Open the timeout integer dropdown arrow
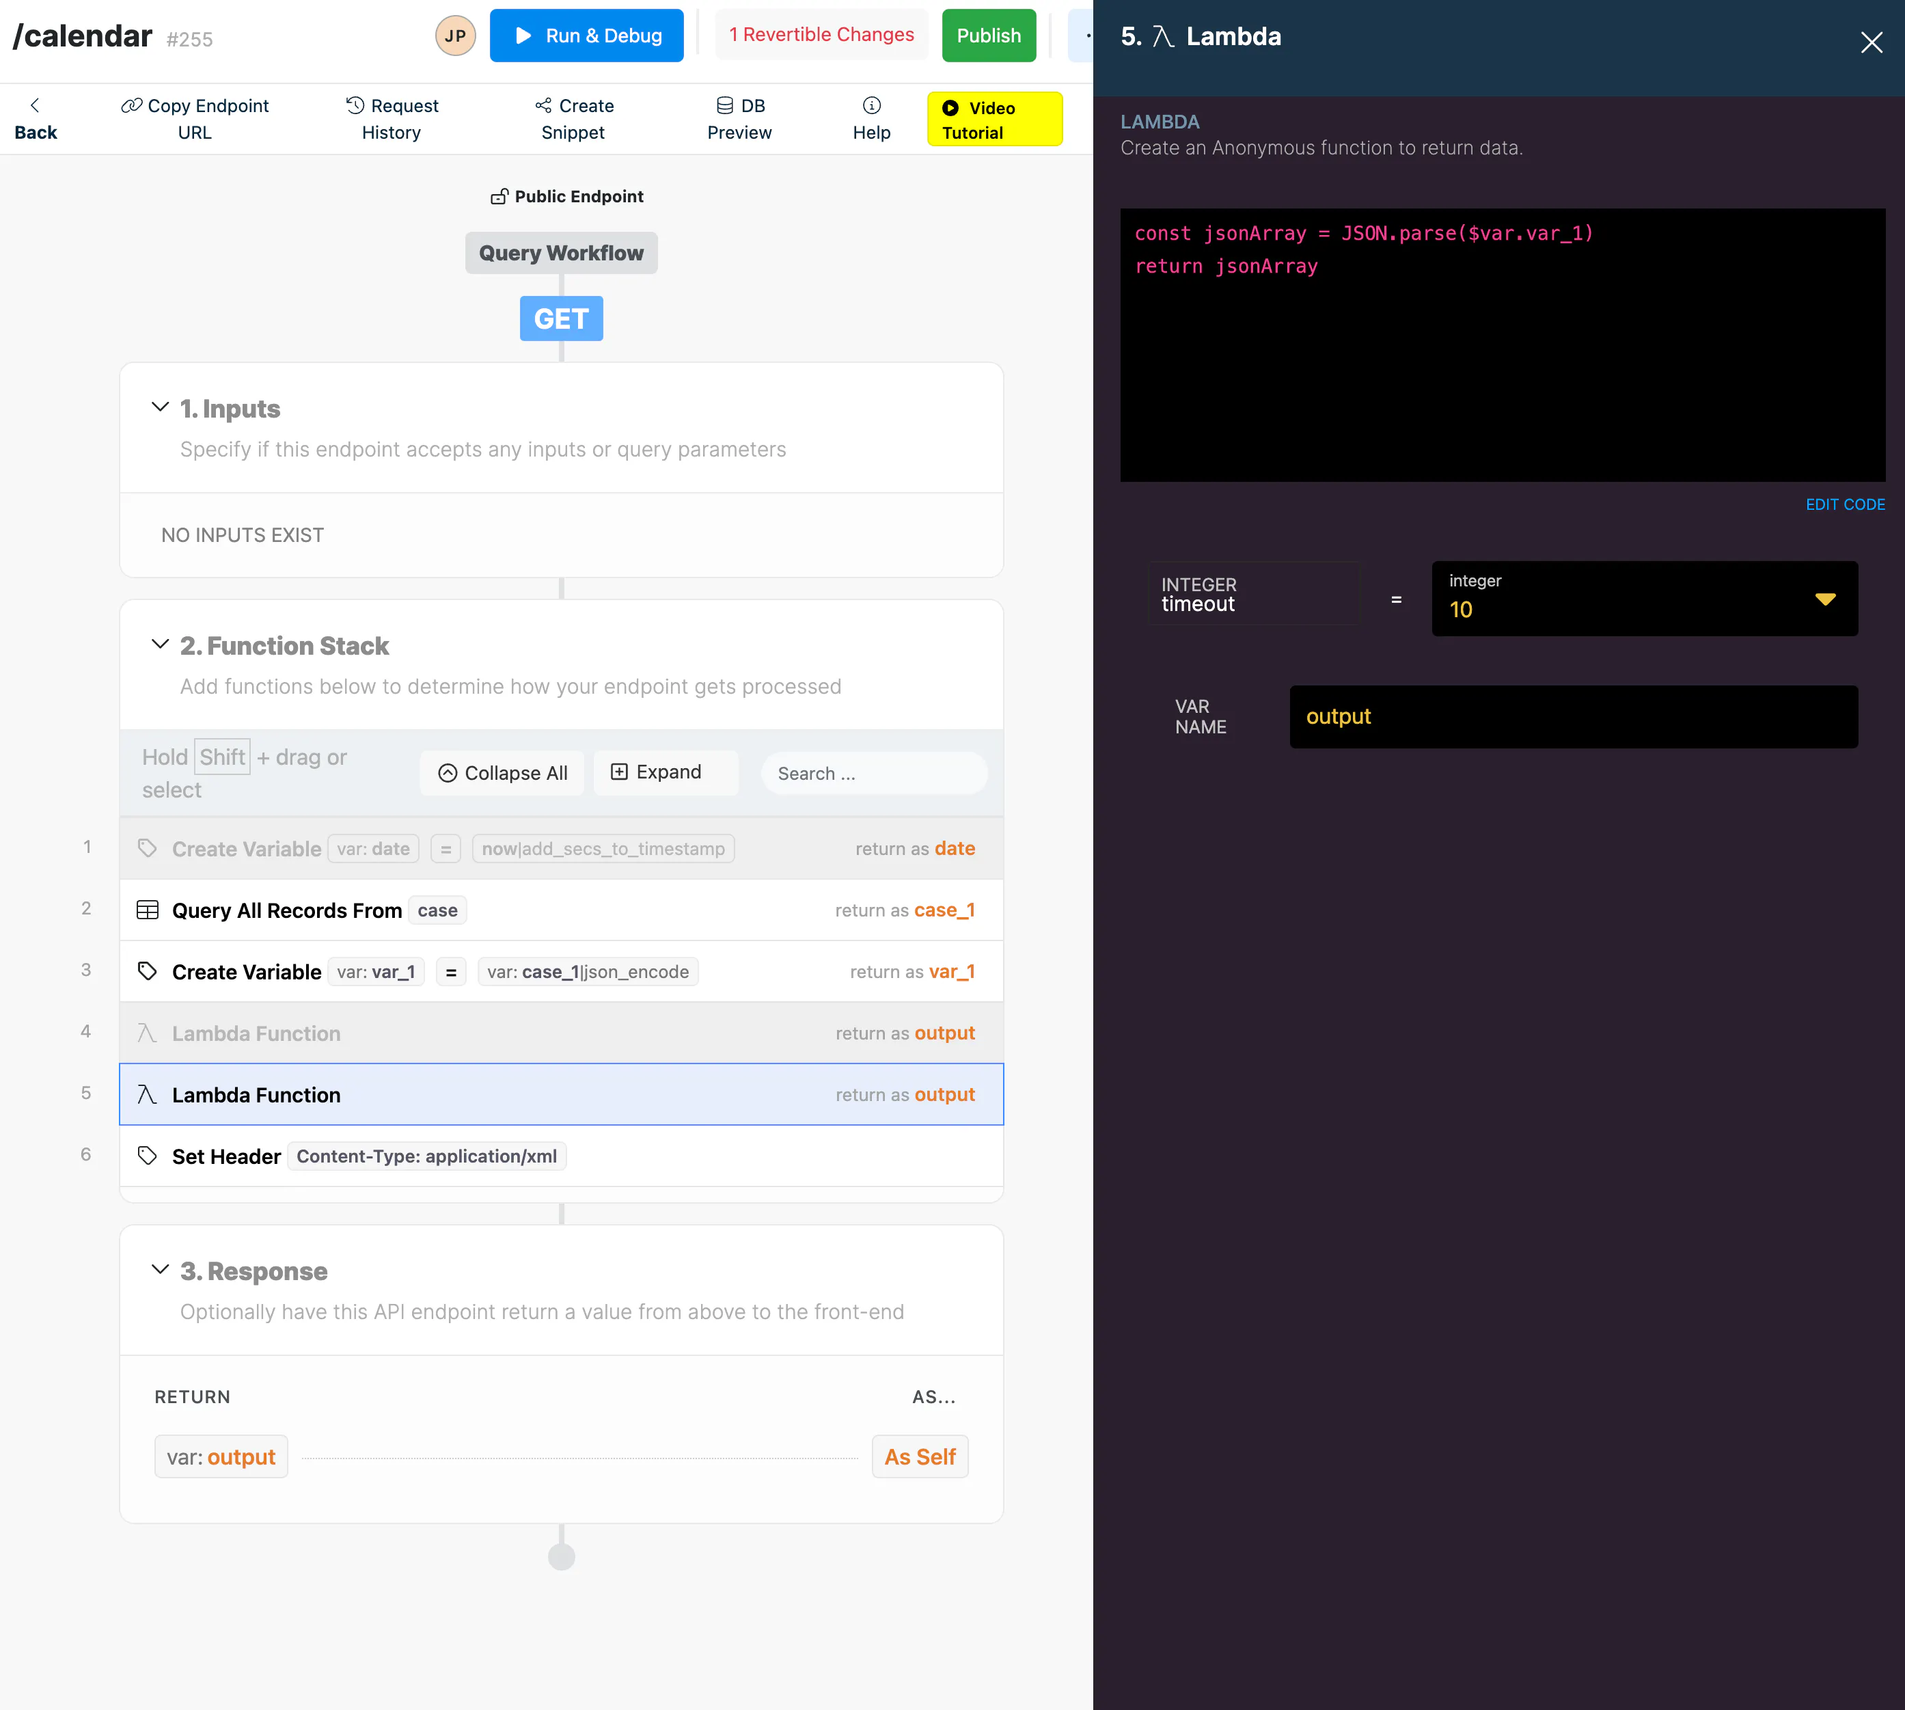 point(1824,599)
